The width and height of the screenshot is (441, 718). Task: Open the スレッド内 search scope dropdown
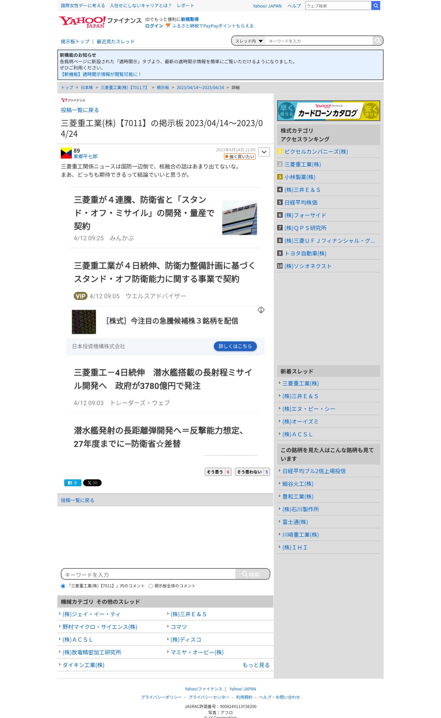point(249,41)
